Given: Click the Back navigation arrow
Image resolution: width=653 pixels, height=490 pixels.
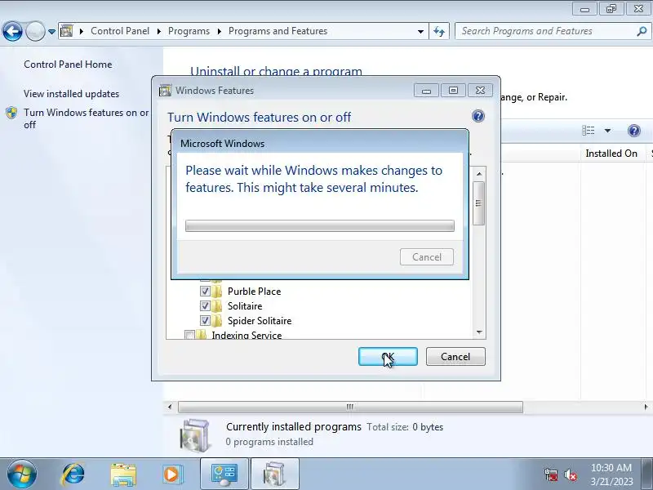Looking at the screenshot, I should tap(12, 31).
